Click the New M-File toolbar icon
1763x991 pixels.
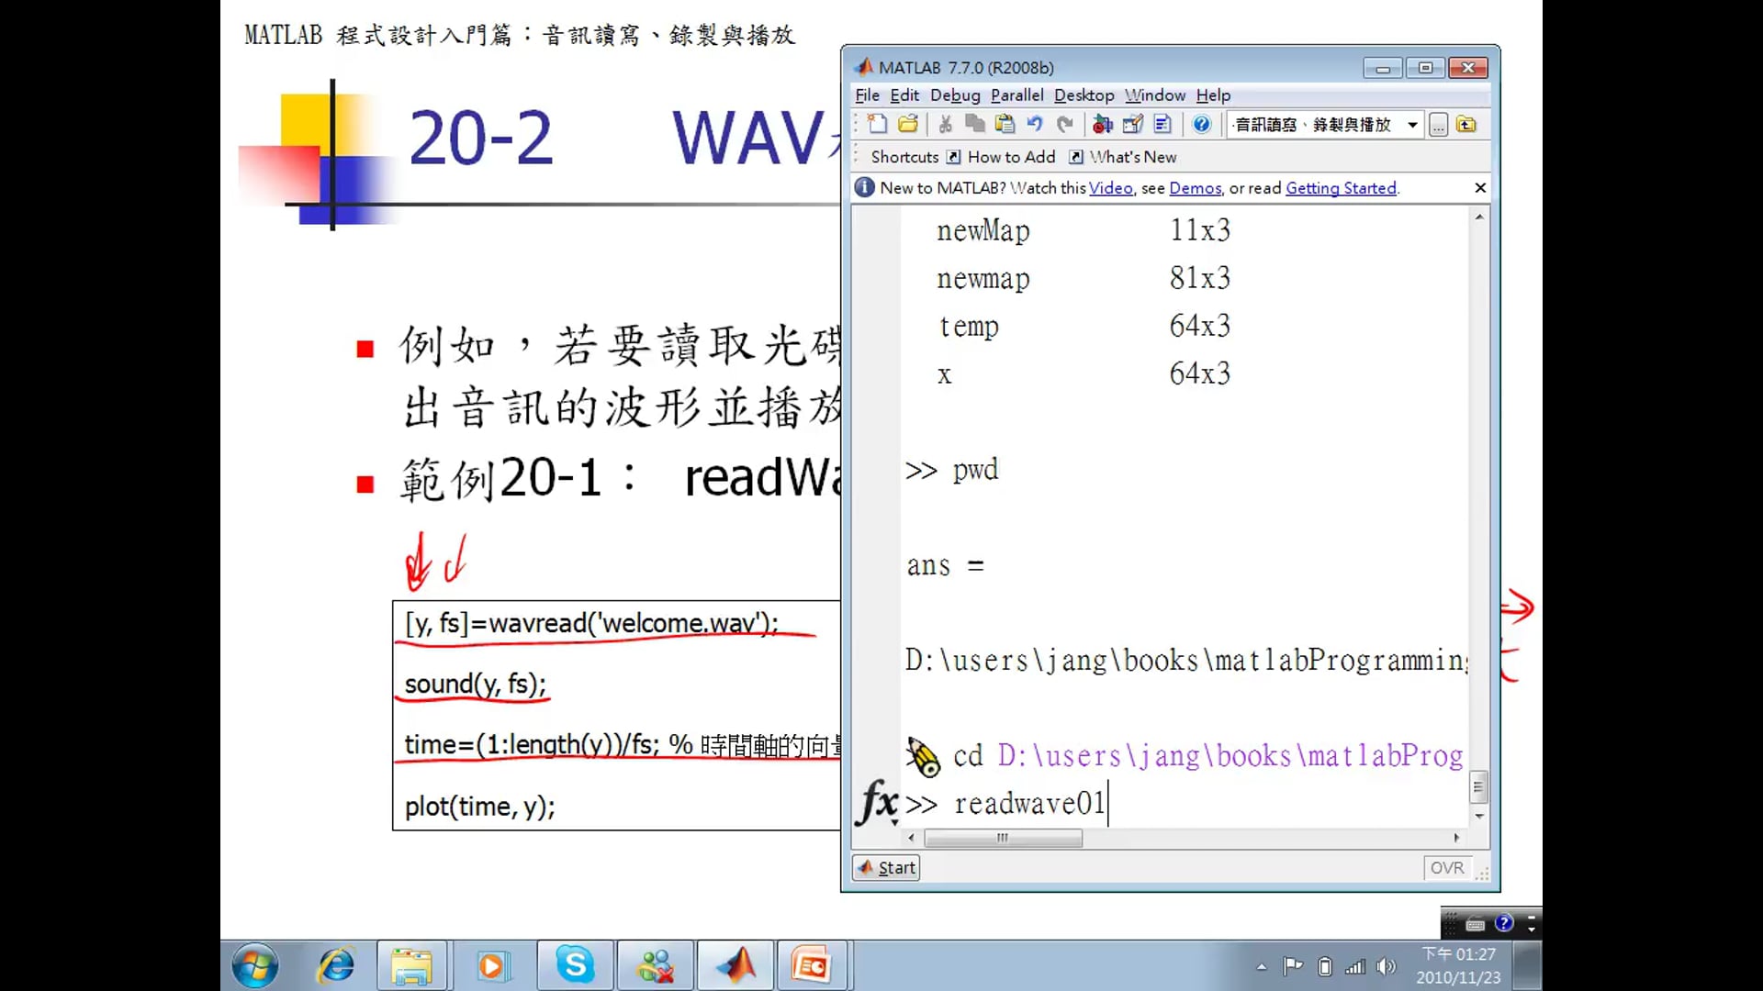pyautogui.click(x=877, y=124)
